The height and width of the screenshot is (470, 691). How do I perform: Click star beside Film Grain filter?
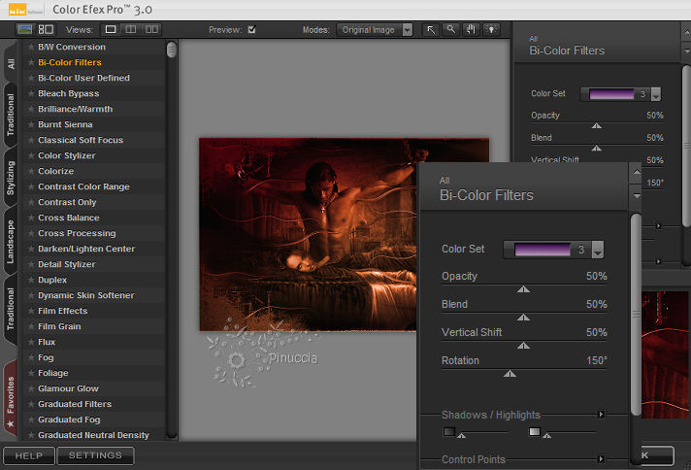(x=31, y=326)
